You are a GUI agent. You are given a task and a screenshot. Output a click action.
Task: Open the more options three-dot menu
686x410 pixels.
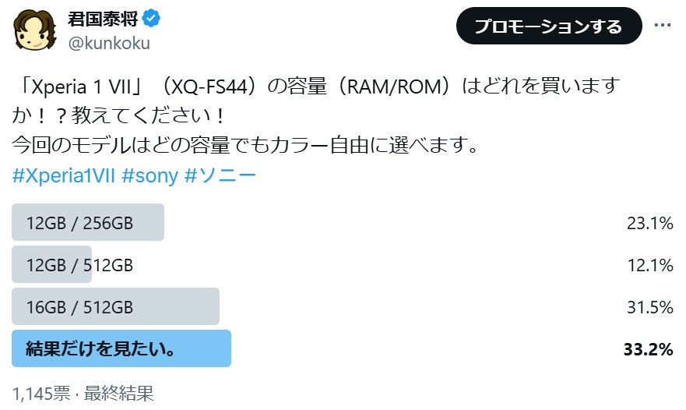click(x=663, y=25)
